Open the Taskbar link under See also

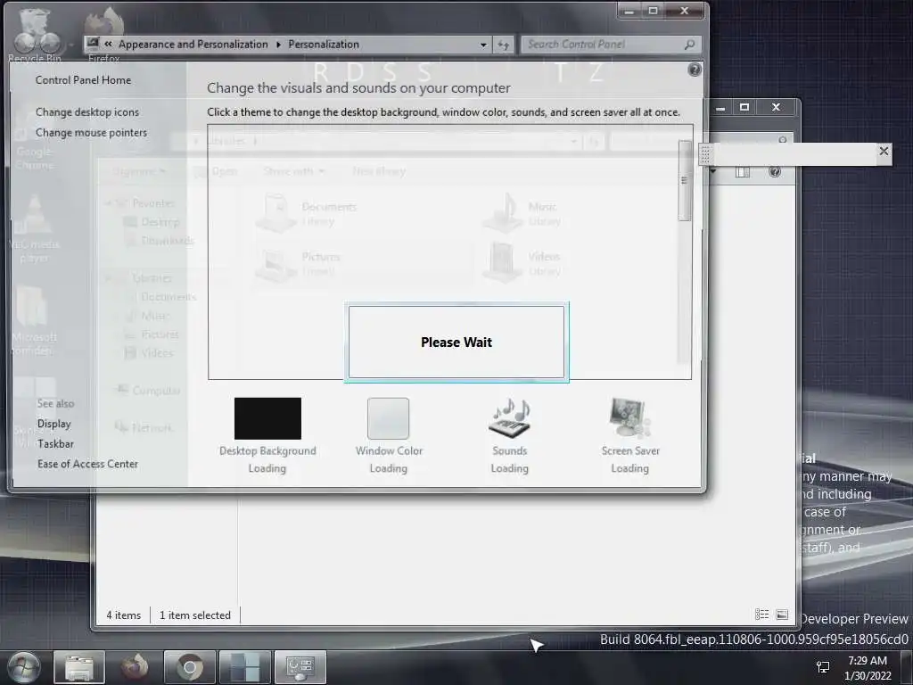pos(55,444)
